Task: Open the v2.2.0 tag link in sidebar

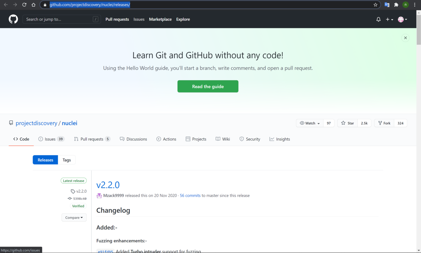Action: (81, 191)
